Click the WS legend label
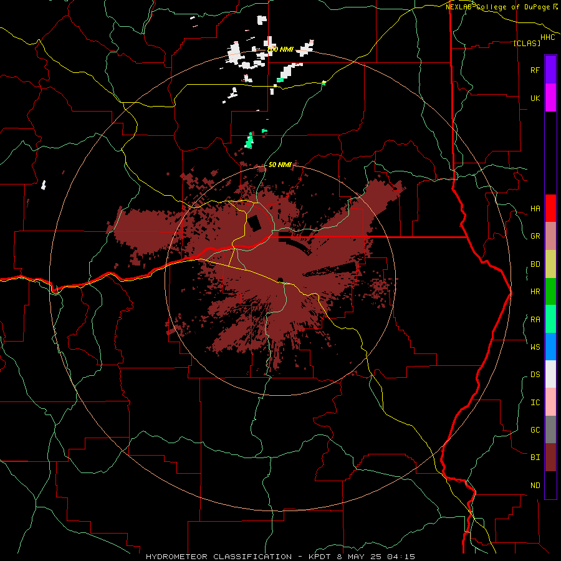 [x=535, y=347]
